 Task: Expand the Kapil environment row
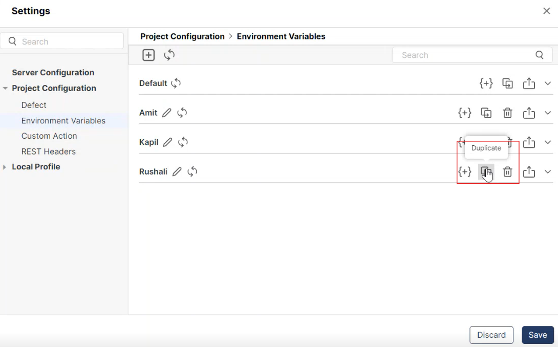tap(548, 142)
